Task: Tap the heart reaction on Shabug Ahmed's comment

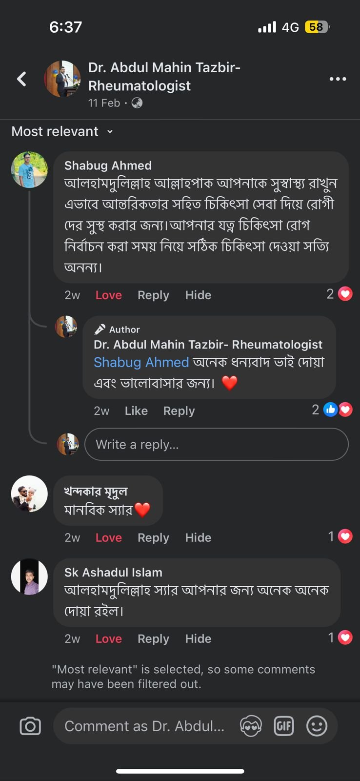Action: 345,294
